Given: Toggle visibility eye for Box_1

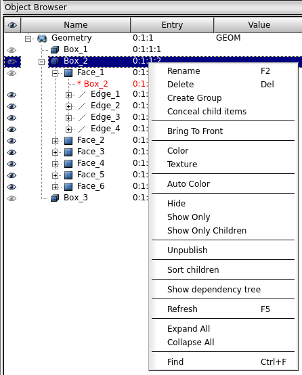Looking at the screenshot, I should (12, 50).
